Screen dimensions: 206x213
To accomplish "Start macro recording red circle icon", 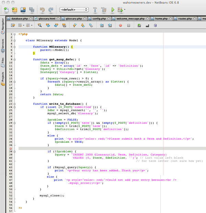I will pos(121,25).
